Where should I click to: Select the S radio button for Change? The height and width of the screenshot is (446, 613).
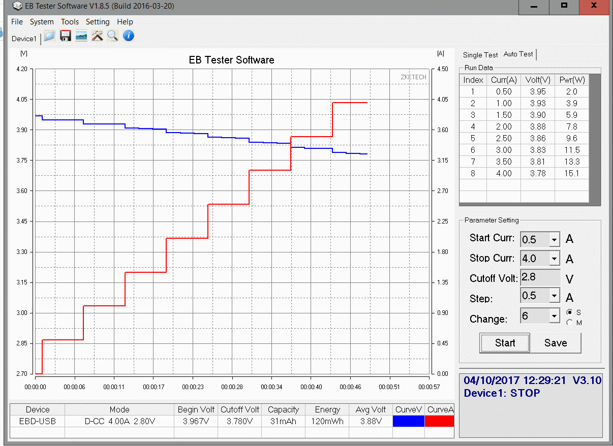coord(569,312)
